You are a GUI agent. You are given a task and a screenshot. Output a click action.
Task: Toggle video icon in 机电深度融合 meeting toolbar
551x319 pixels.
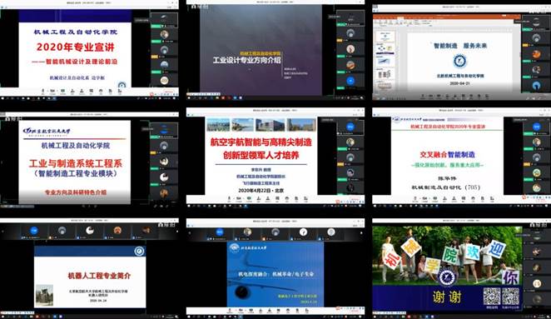pyautogui.click(x=241, y=311)
